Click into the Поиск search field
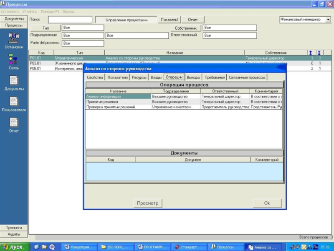The image size is (334, 251). pos(70,20)
